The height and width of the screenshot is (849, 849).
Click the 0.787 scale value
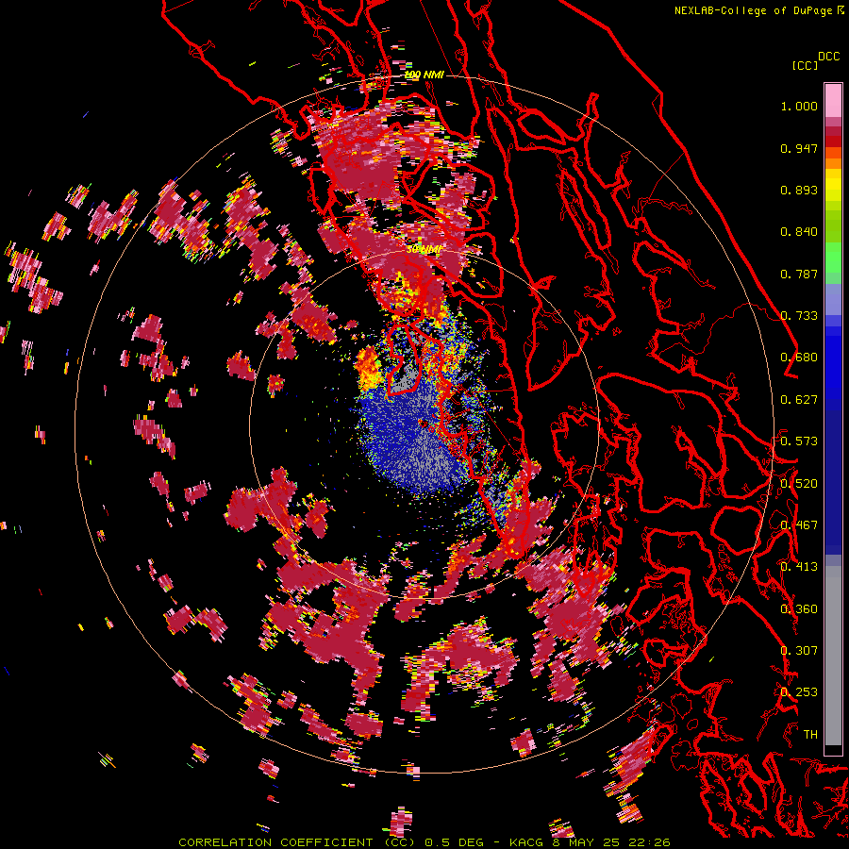(x=799, y=274)
